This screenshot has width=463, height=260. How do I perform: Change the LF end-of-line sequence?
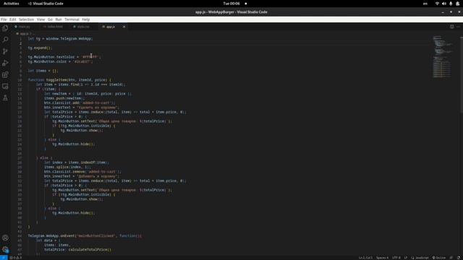[405, 258]
